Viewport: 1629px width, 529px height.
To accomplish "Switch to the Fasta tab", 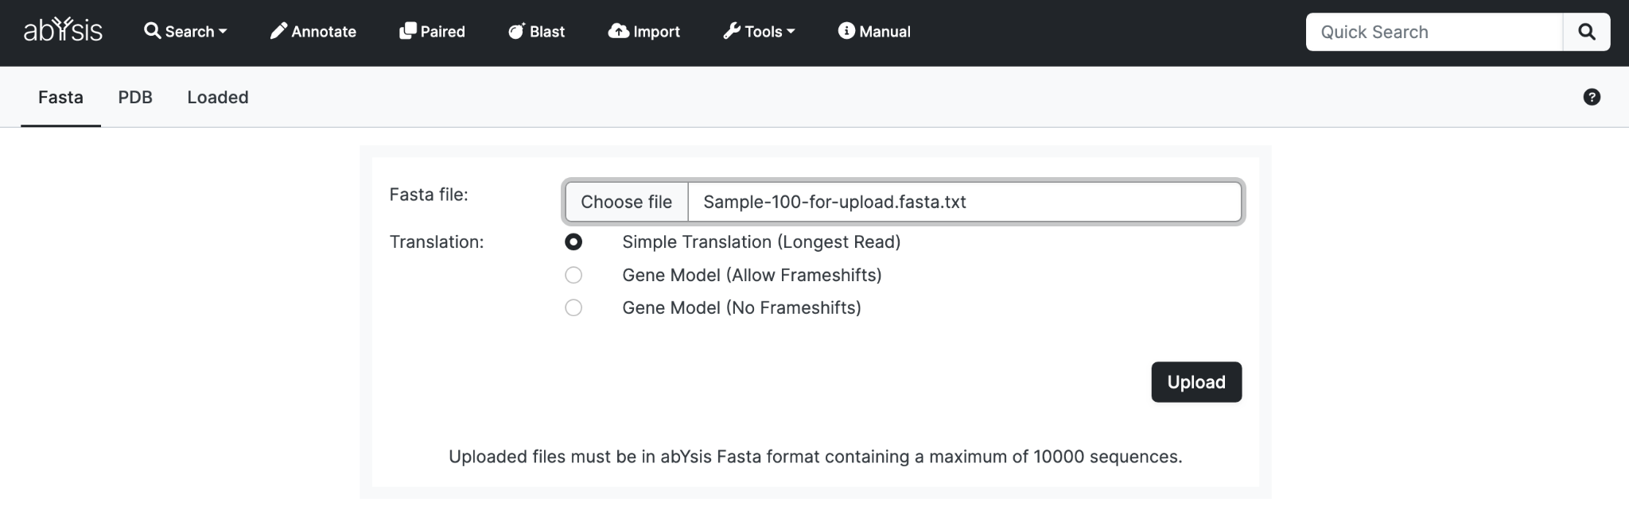I will (60, 97).
